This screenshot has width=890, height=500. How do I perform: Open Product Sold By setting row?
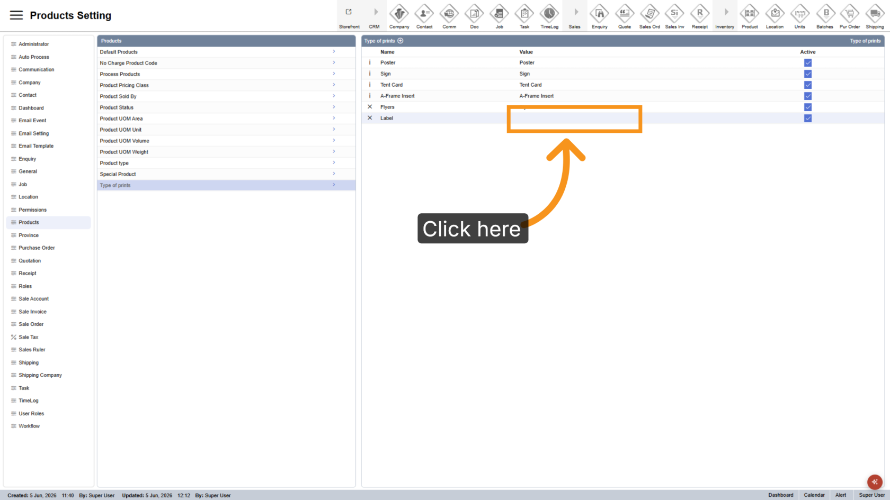pyautogui.click(x=226, y=96)
